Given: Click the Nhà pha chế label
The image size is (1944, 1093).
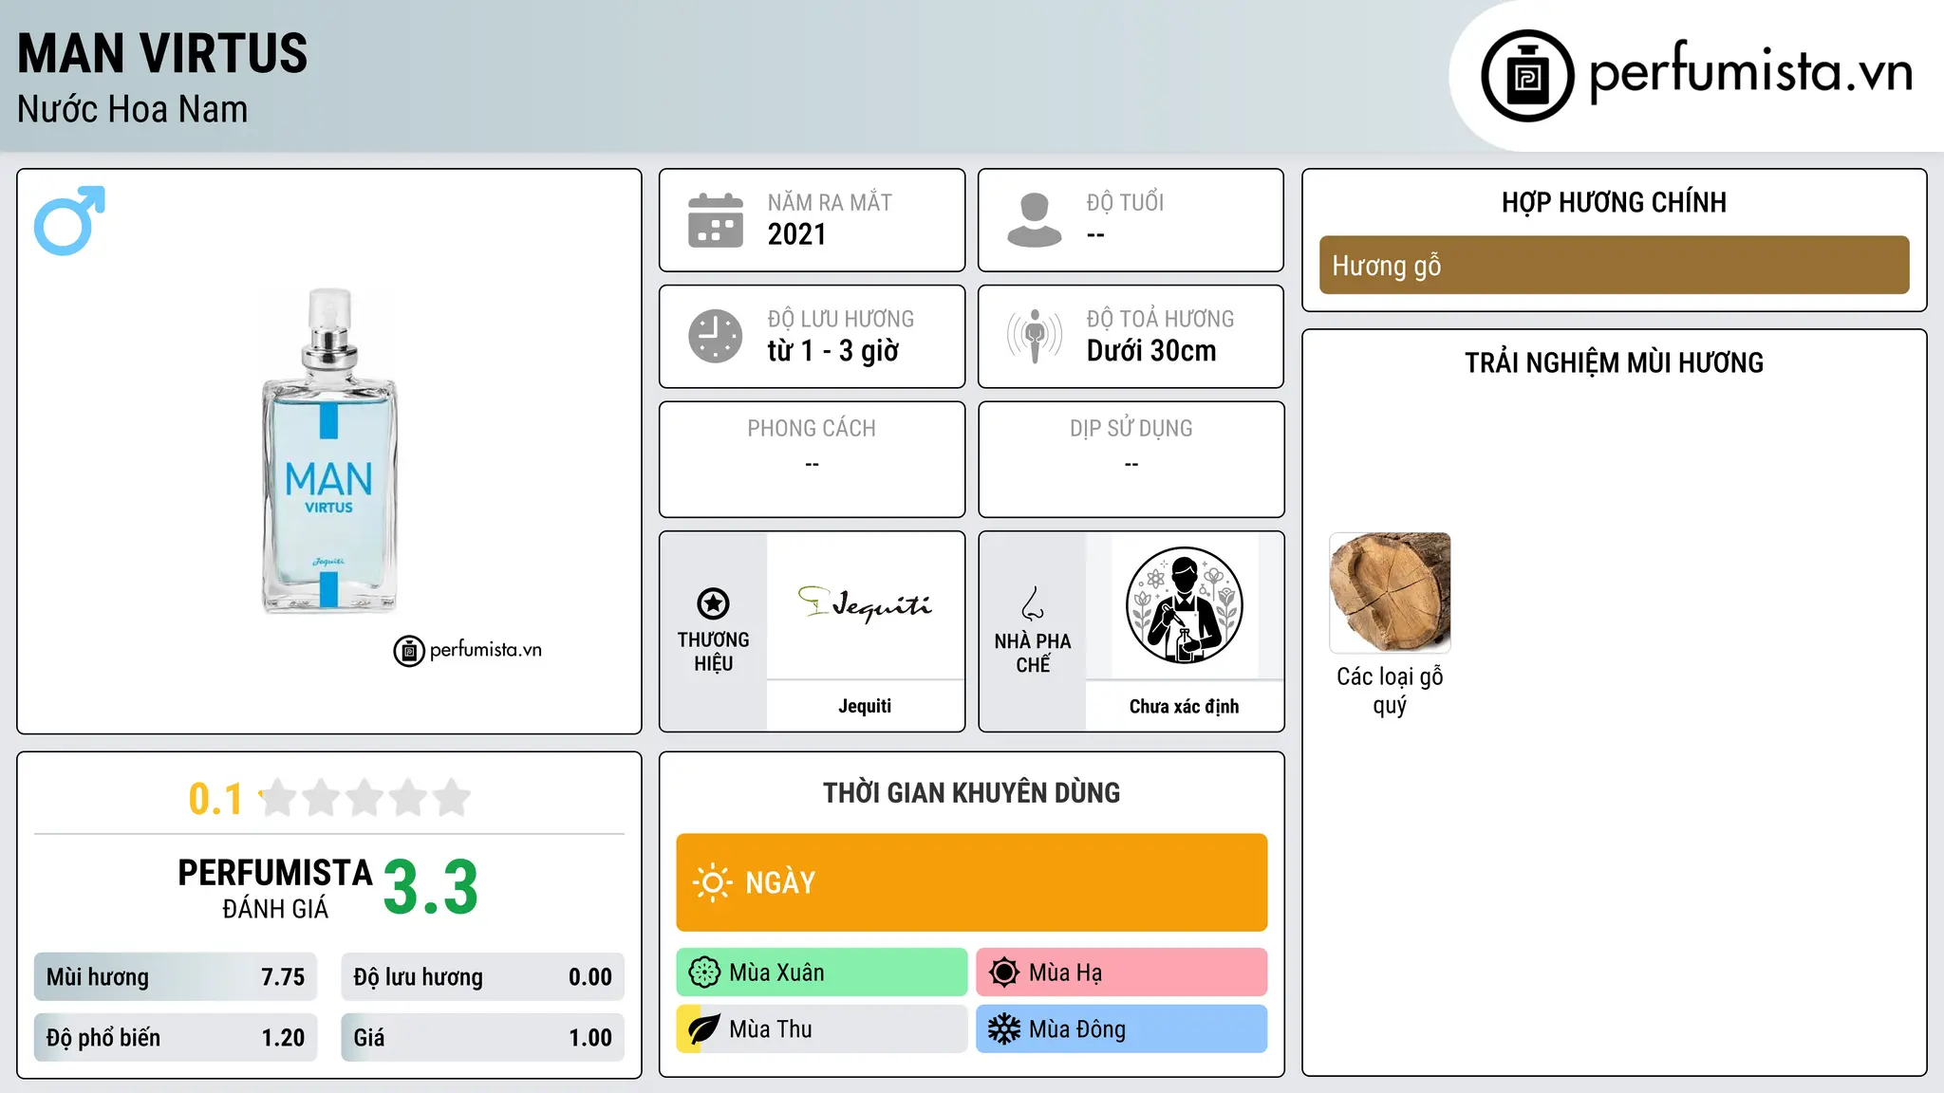Looking at the screenshot, I should coord(1033,653).
